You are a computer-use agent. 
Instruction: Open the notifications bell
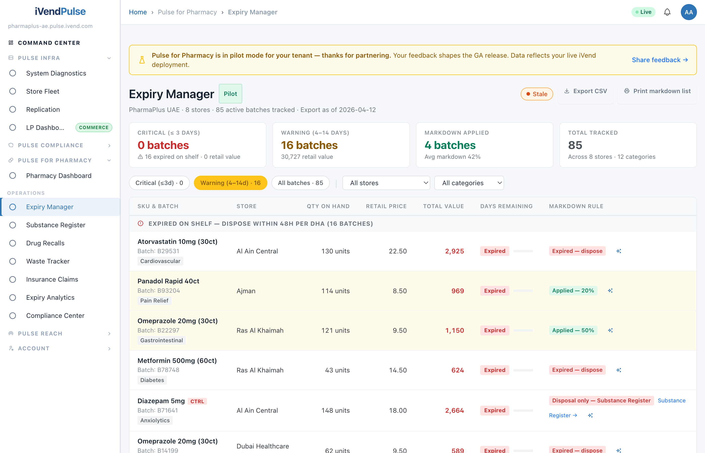667,12
